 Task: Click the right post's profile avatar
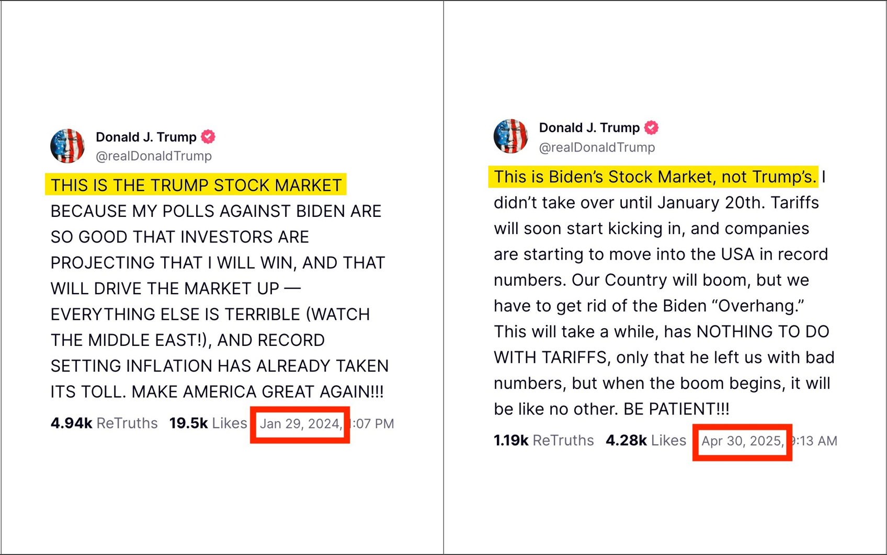click(511, 136)
